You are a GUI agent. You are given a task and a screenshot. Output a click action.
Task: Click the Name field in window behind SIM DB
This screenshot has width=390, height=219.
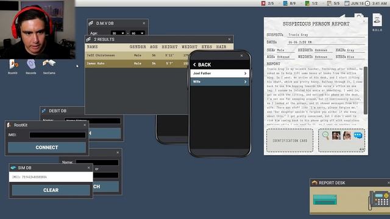coord(97,162)
